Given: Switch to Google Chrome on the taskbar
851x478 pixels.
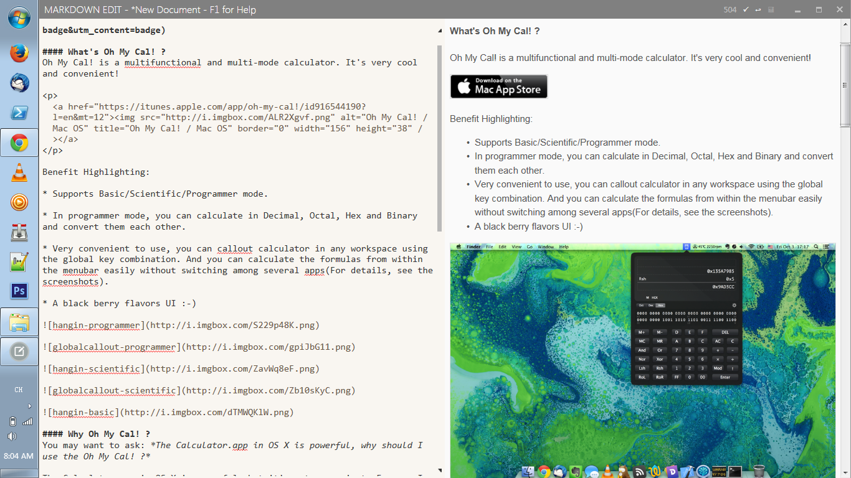Looking at the screenshot, I should (19, 143).
